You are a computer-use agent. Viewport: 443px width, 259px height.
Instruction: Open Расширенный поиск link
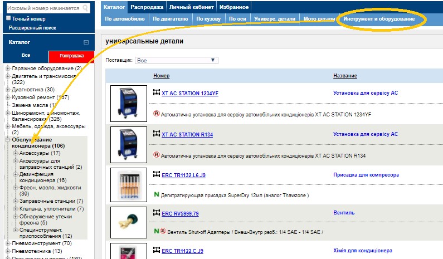(x=32, y=27)
